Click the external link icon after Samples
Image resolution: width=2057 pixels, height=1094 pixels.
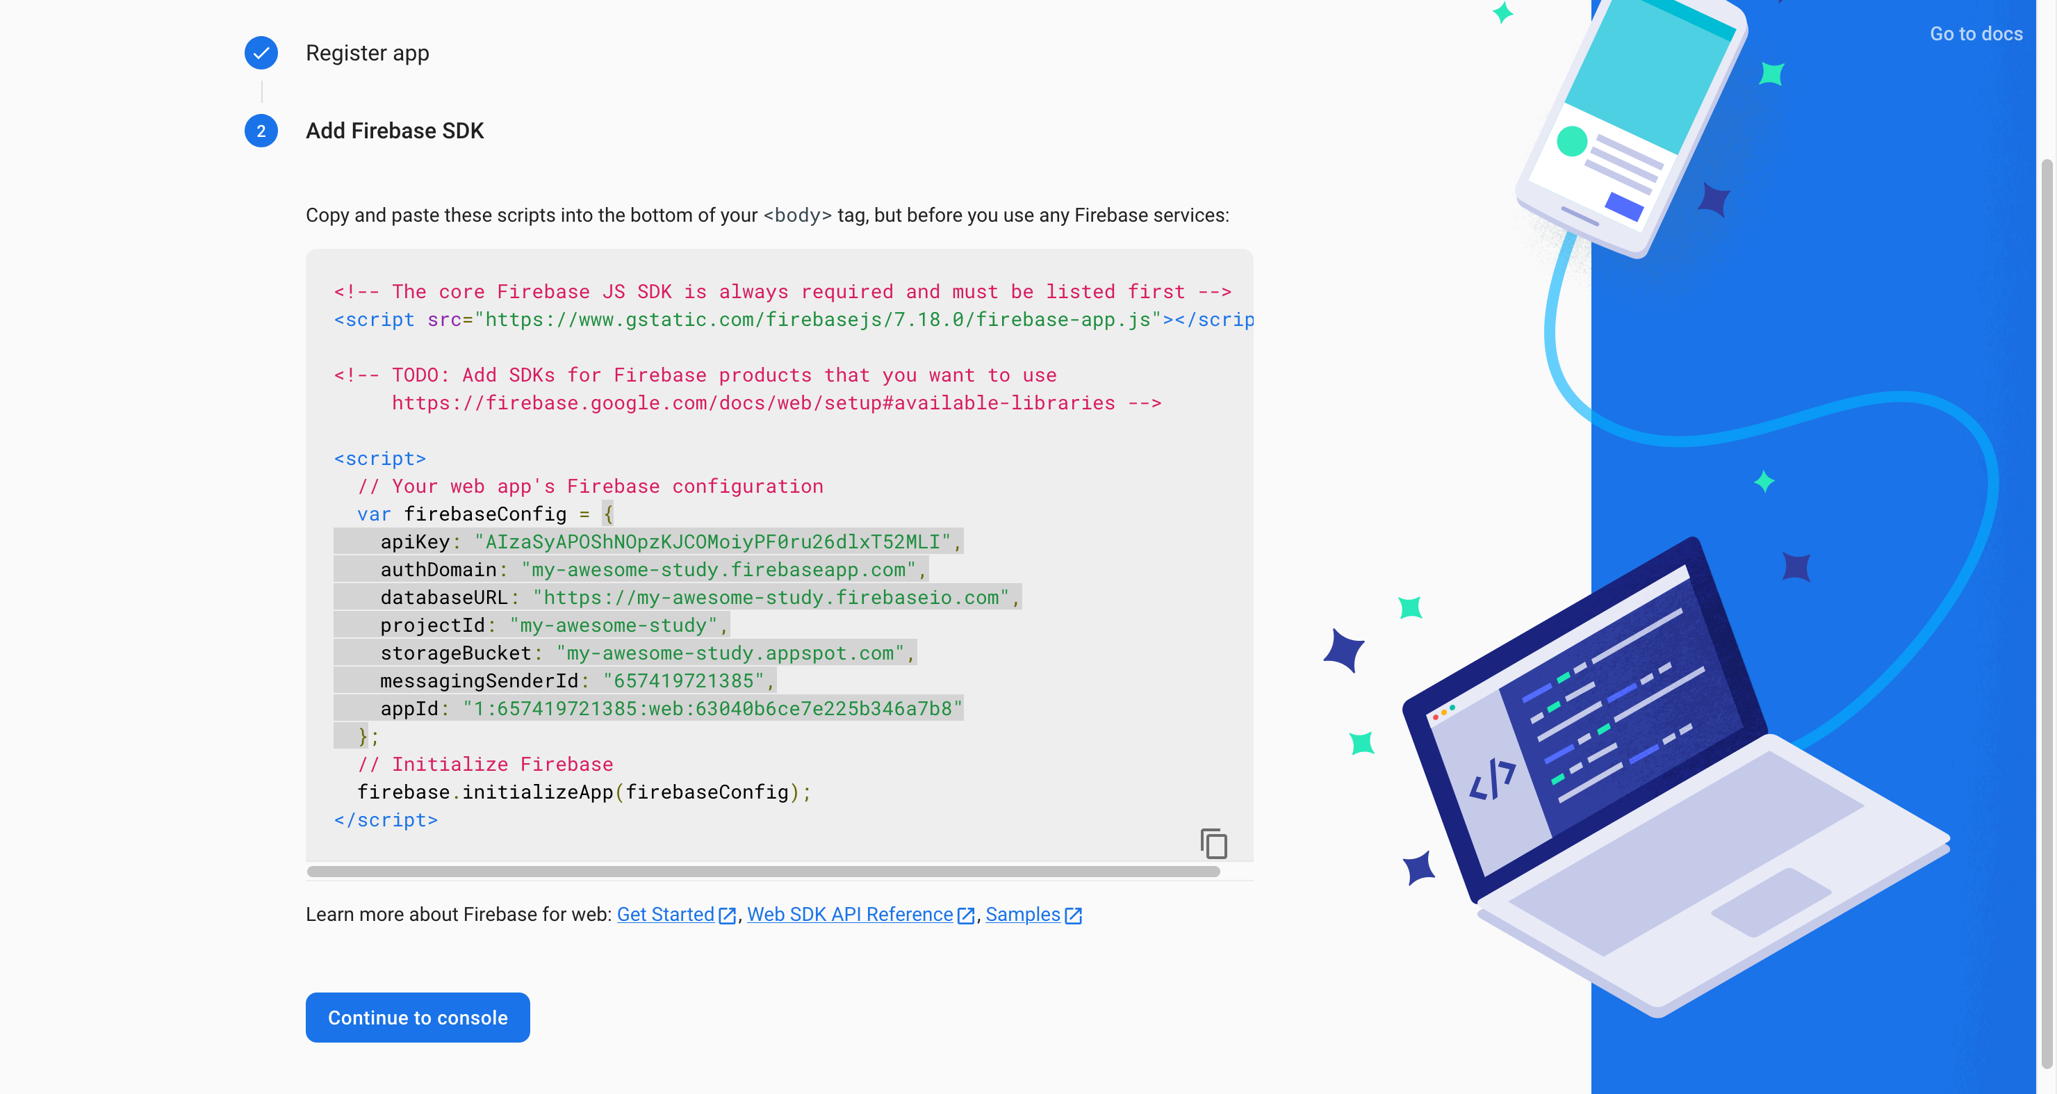tap(1073, 916)
